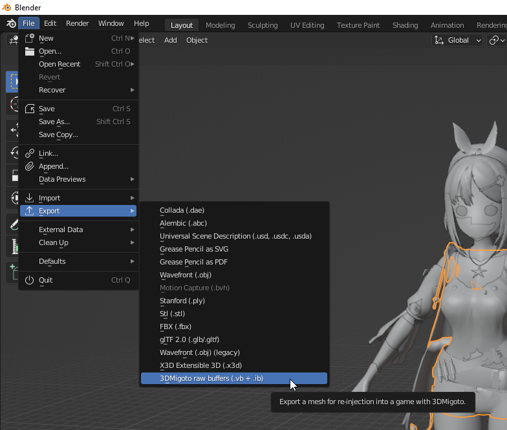Switch to the Modeling workspace tab
This screenshot has width=507, height=430.
click(220, 25)
